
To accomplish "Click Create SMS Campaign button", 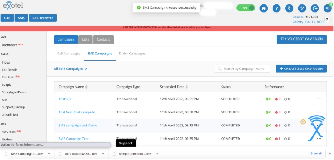I will point(301,68).
